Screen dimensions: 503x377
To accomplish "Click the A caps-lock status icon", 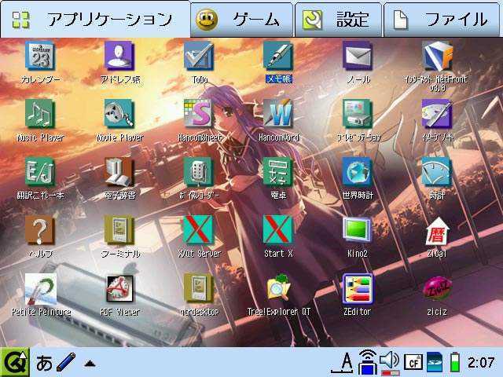I will (x=343, y=363).
